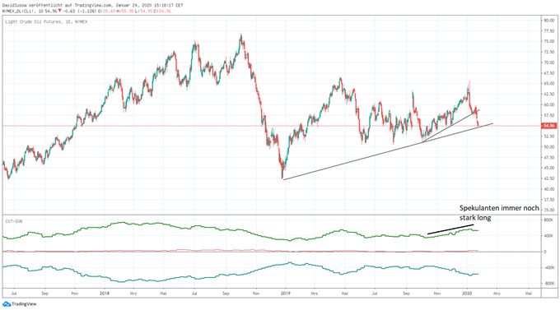Click the 2019 label on time axis
The image size is (560, 310).
click(286, 294)
